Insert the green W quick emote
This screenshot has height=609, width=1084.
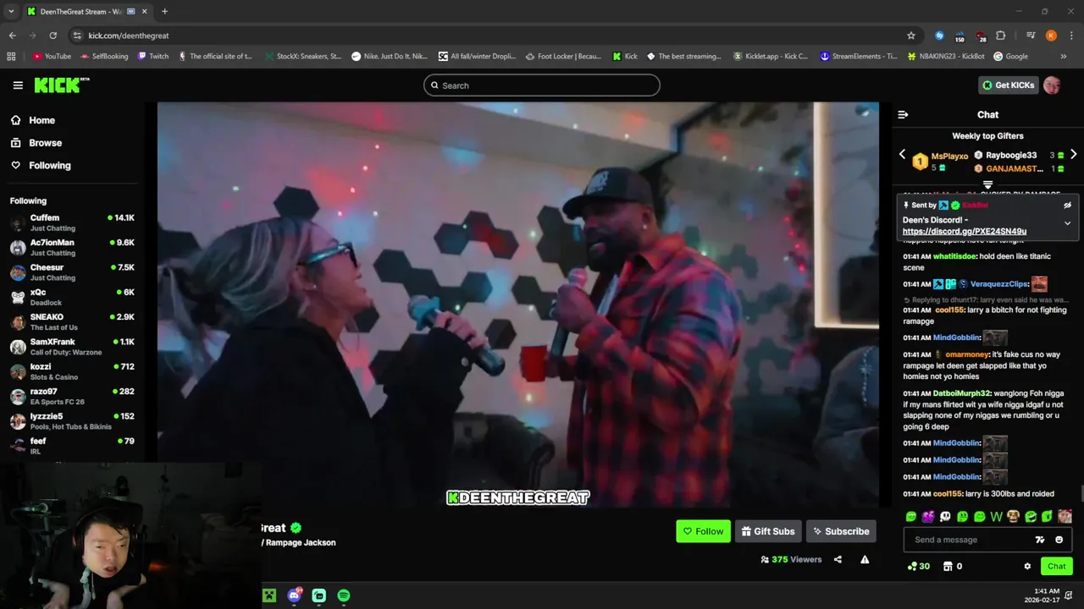pyautogui.click(x=996, y=516)
